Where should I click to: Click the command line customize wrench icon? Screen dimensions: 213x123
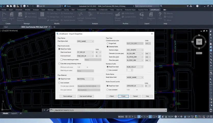tap(48, 110)
